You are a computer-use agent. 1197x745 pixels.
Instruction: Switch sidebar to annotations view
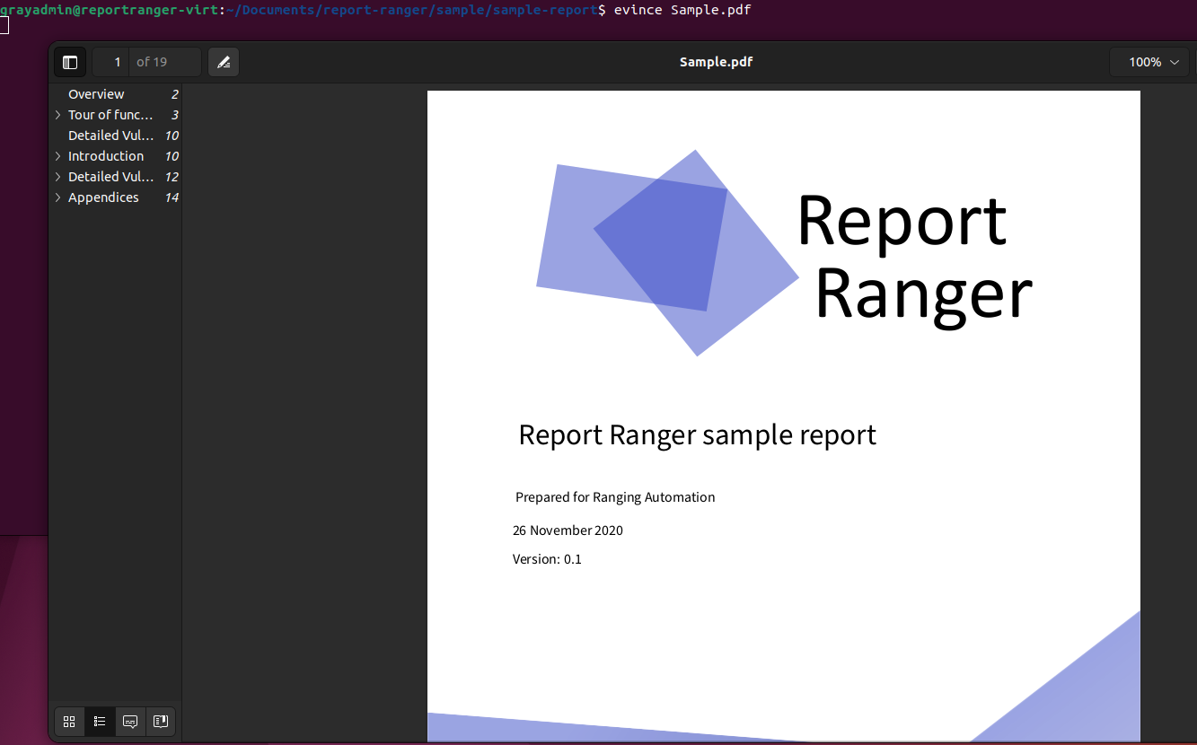point(130,721)
